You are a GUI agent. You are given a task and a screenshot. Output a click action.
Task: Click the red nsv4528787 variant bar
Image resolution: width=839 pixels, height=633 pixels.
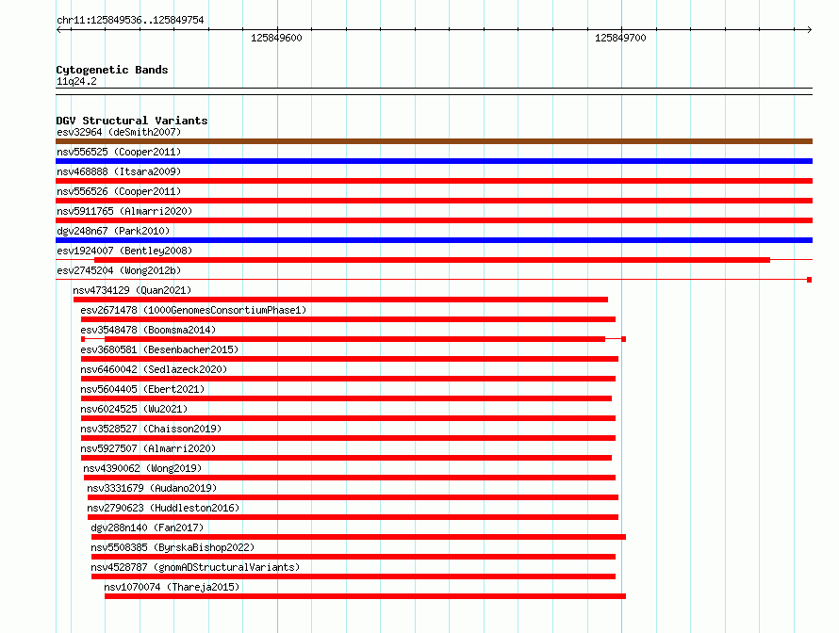tap(354, 576)
